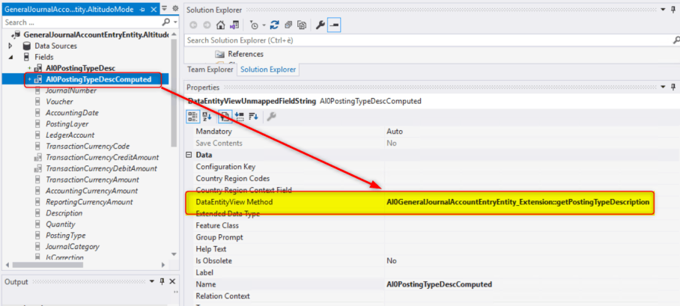Viewport: 680px width, 306px height.
Task: Click the Name value AI0PostingTypeDescComputed
Action: click(440, 284)
